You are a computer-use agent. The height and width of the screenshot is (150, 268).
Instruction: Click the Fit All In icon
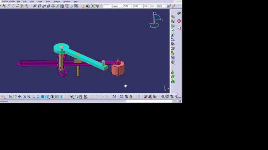point(15,97)
